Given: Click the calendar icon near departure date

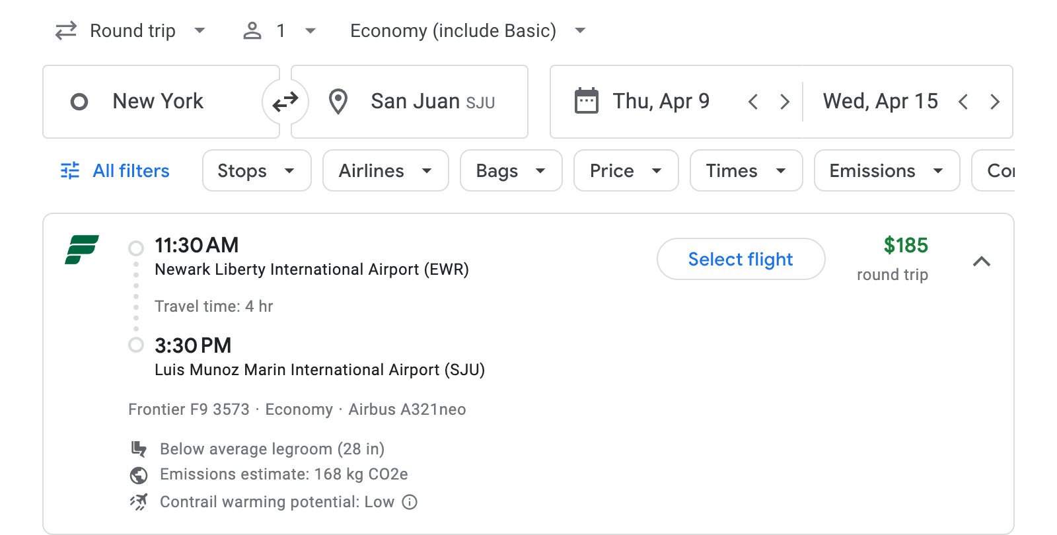Looking at the screenshot, I should (585, 100).
